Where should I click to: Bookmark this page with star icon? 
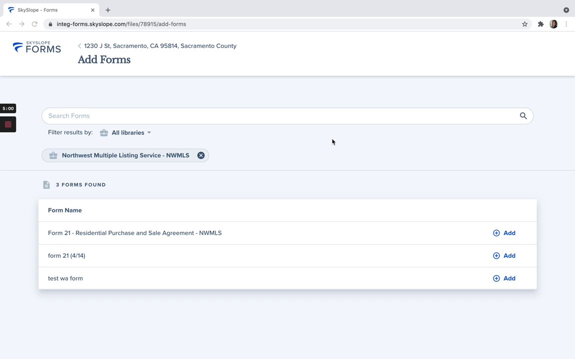coord(525,24)
